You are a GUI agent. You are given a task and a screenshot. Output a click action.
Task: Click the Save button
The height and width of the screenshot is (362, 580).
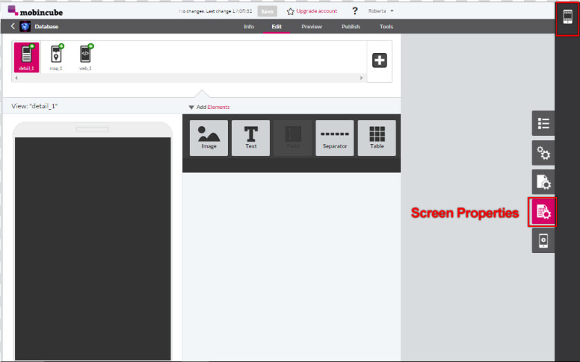coord(267,12)
